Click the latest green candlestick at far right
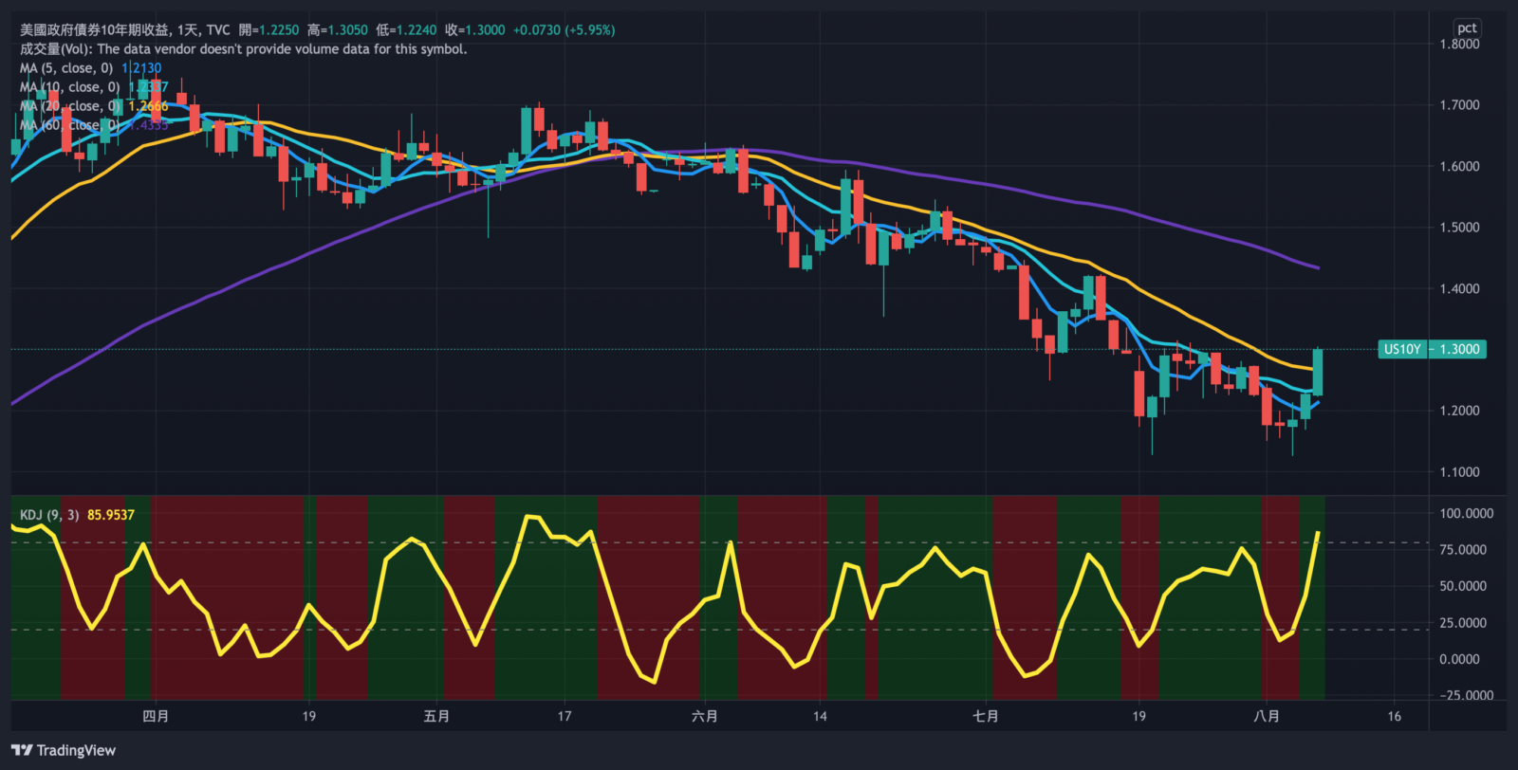The image size is (1518, 770). tap(1318, 372)
